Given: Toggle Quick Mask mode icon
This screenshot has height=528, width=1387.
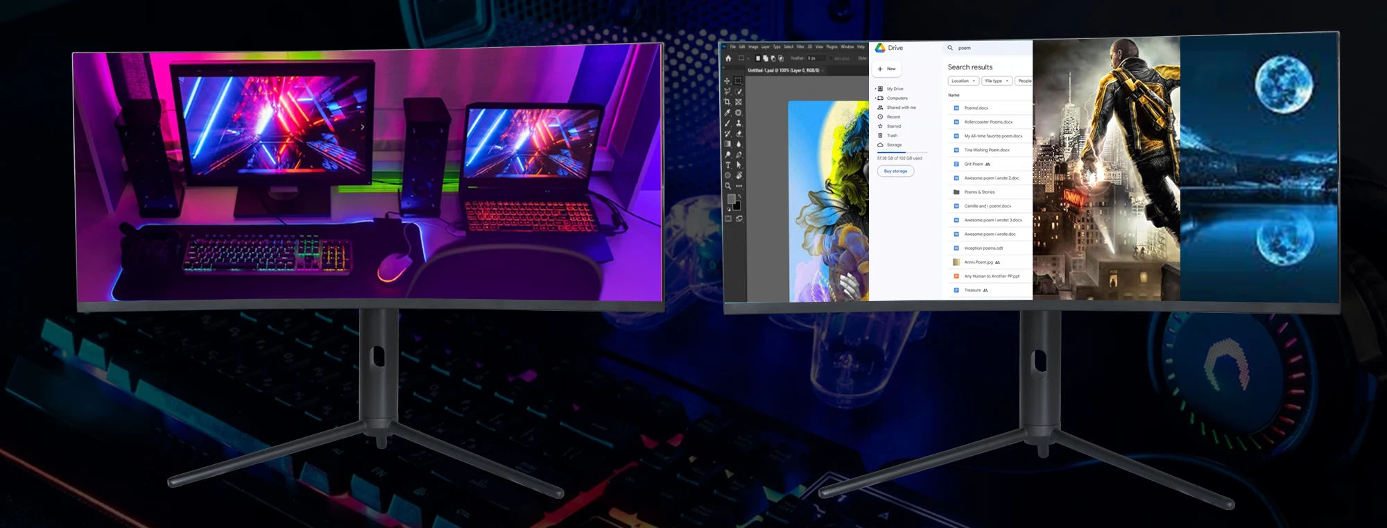Looking at the screenshot, I should [x=728, y=219].
